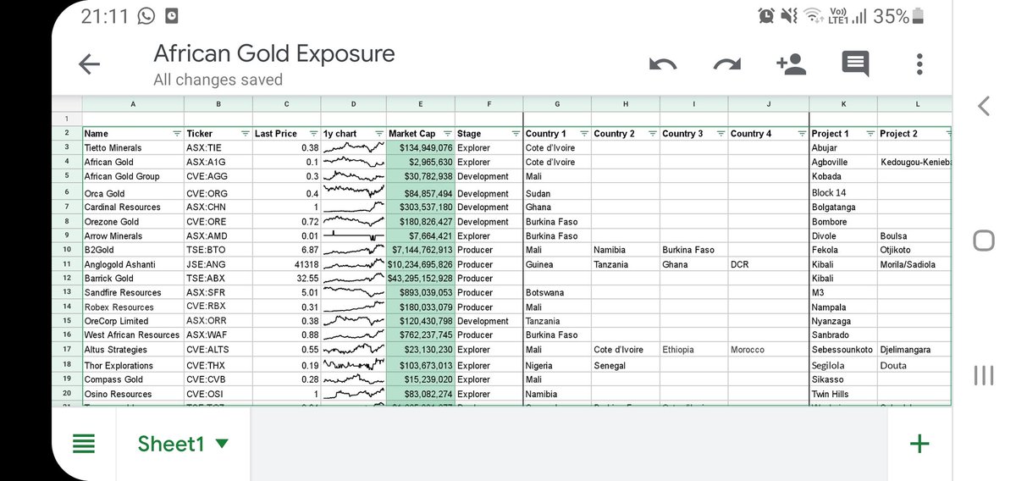Viewport: 1016px width, 481px height.
Task: Tap the Android back chevron
Action: tap(984, 106)
